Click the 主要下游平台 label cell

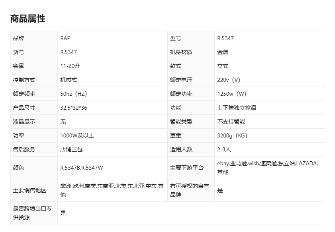pyautogui.click(x=187, y=168)
